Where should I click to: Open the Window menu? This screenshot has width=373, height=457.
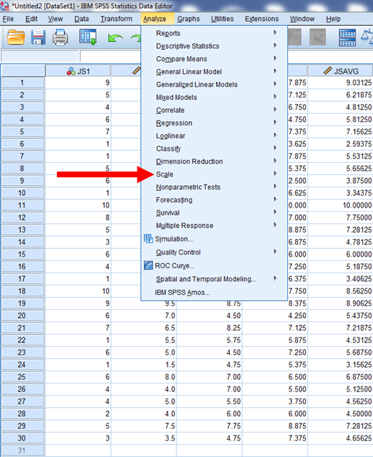[302, 19]
